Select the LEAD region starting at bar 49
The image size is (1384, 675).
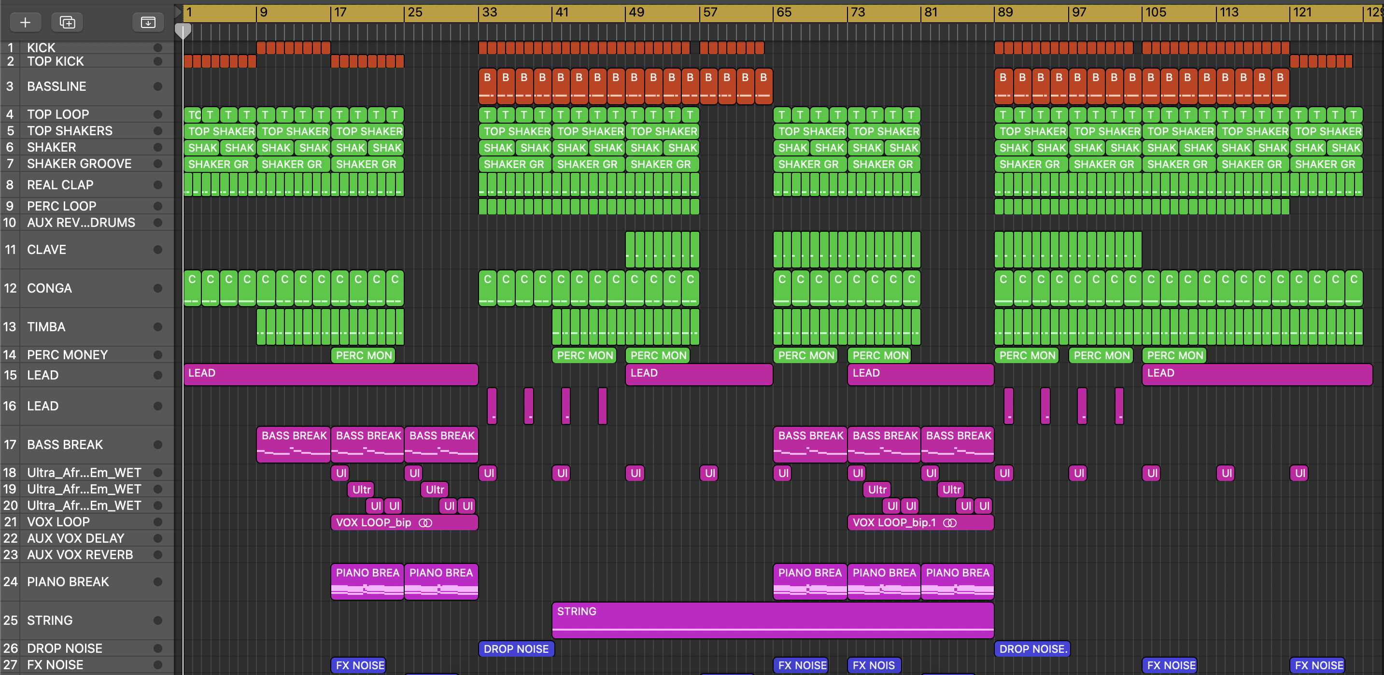(x=699, y=374)
